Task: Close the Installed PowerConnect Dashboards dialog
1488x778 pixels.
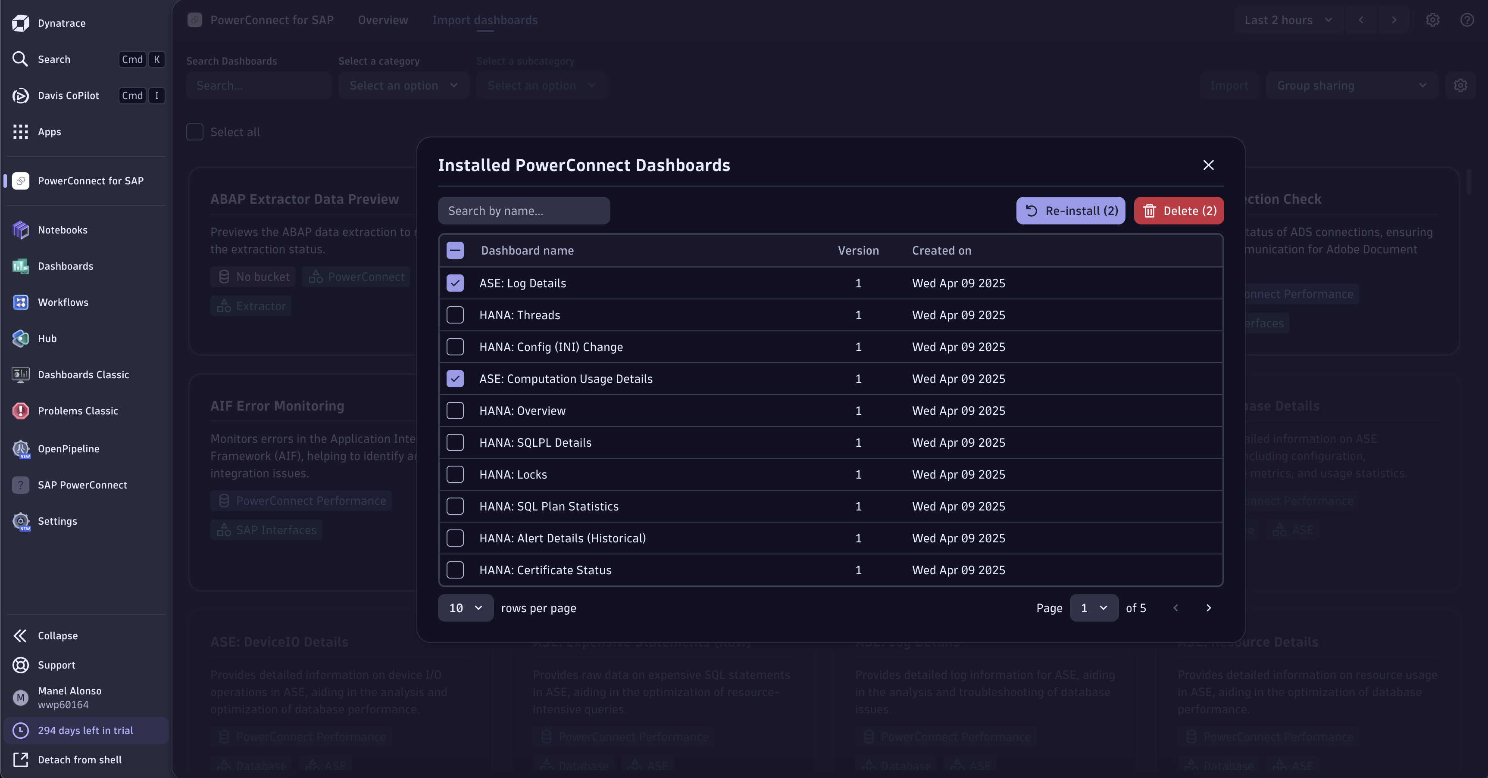Action: click(x=1208, y=165)
